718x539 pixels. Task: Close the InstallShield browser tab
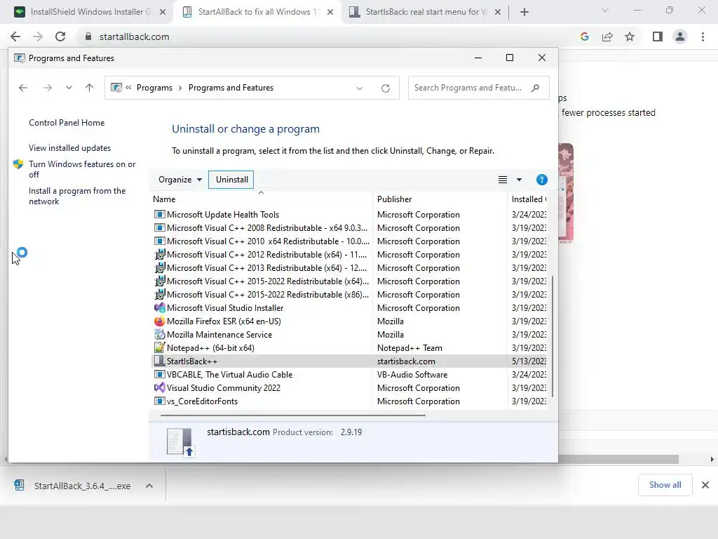163,13
